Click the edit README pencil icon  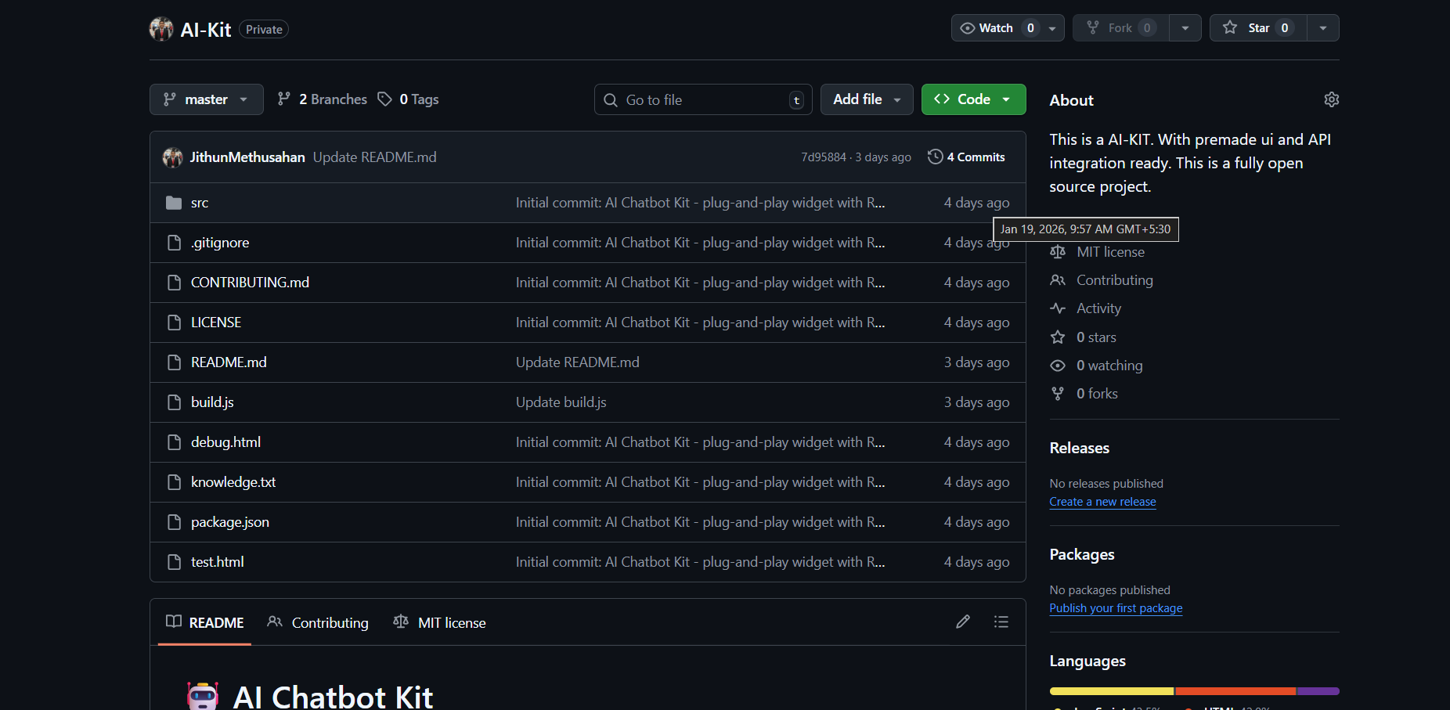(963, 622)
